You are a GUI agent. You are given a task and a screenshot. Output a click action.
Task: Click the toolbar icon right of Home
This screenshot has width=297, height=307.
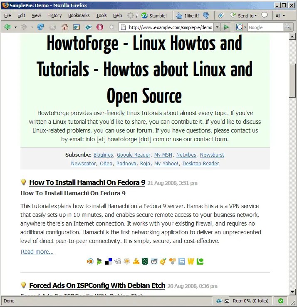(76, 27)
